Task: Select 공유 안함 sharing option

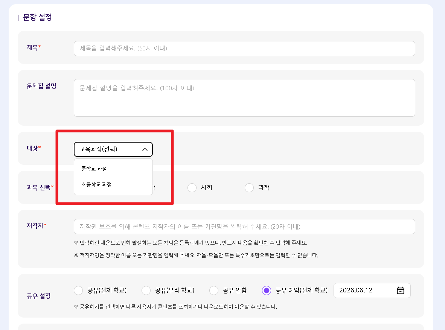Action: coord(214,290)
